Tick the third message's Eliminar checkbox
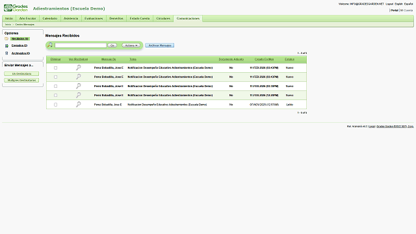416x234 pixels. [x=55, y=86]
